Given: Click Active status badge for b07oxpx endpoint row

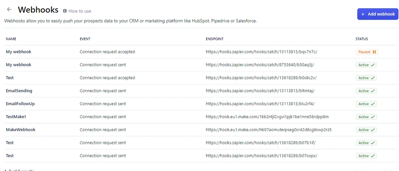Looking at the screenshot, I should (x=366, y=155).
